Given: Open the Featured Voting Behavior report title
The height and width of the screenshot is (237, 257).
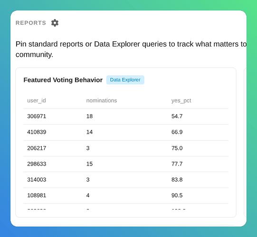Looking at the screenshot, I should [x=63, y=80].
